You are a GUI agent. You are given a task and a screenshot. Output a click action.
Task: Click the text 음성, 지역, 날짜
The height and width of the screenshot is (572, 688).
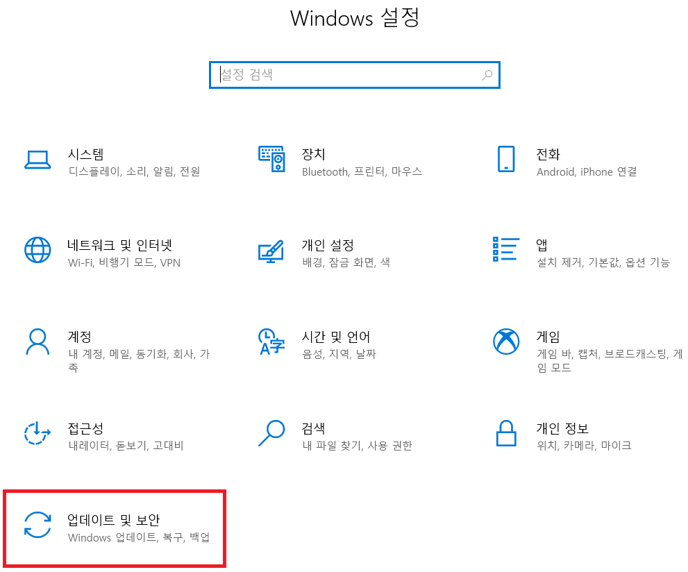339,354
